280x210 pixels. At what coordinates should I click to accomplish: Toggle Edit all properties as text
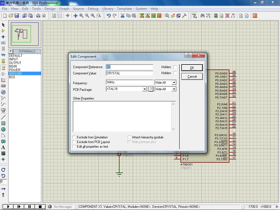tap(74, 147)
